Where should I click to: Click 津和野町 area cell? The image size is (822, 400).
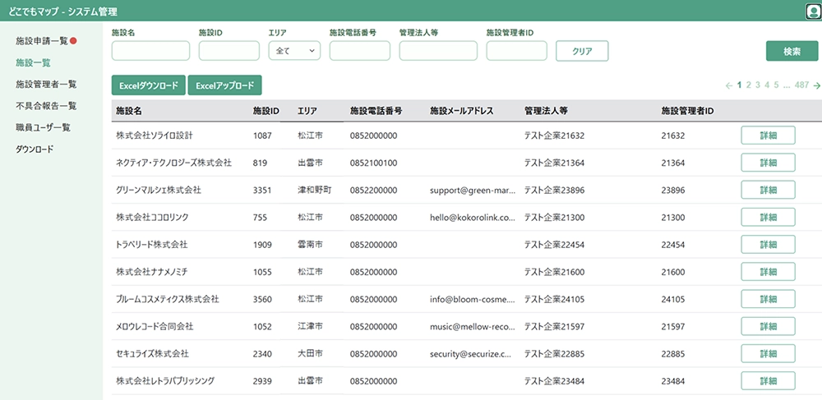[314, 190]
